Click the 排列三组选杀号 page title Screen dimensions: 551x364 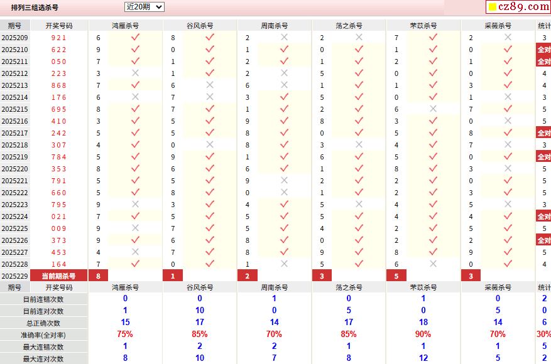(35, 8)
